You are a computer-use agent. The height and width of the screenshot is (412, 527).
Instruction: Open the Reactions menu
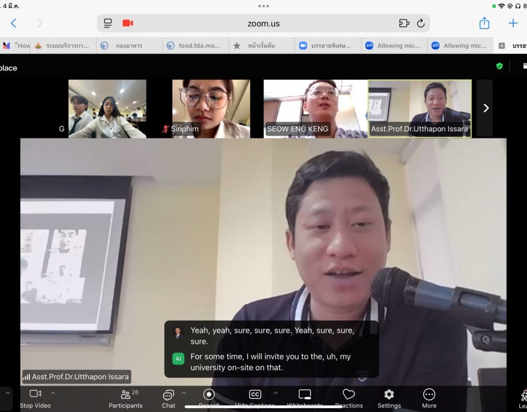349,398
